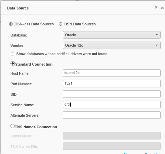Click the certified drivers checkbox label text
165x154 pixels.
click(62, 54)
